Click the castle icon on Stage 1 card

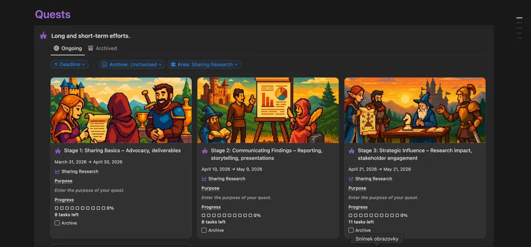click(x=58, y=150)
